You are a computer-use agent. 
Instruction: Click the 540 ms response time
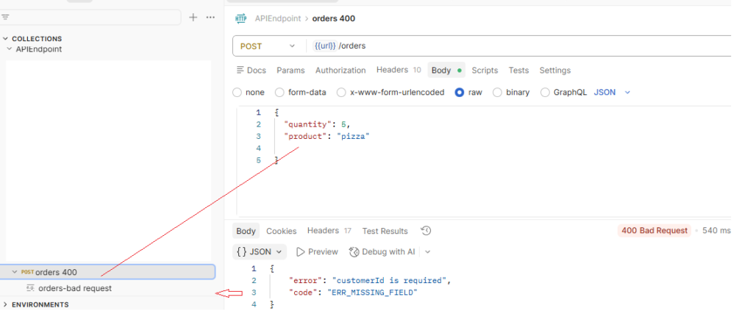click(x=716, y=230)
